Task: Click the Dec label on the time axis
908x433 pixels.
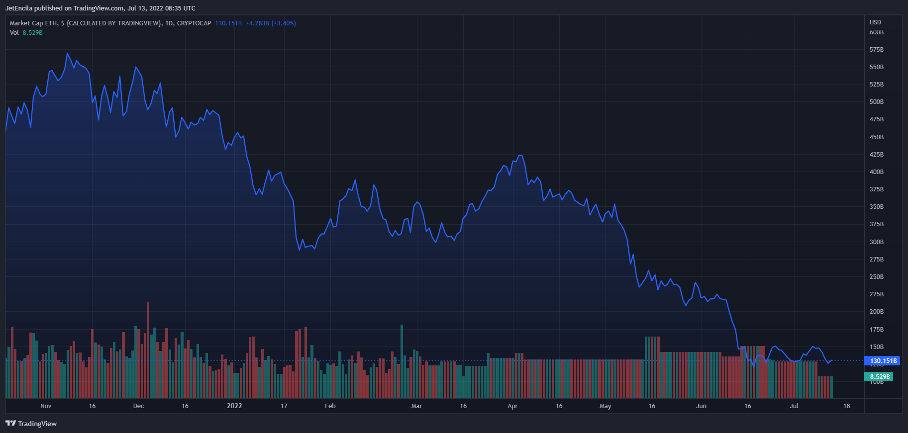Action: (139, 406)
